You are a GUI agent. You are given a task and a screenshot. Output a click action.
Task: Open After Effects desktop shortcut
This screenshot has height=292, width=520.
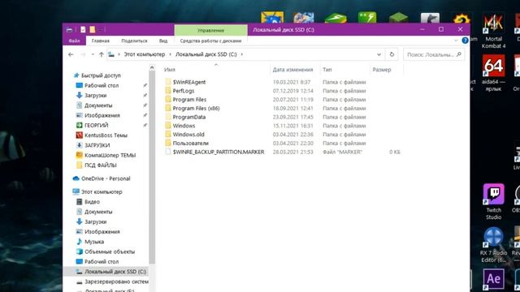[493, 279]
